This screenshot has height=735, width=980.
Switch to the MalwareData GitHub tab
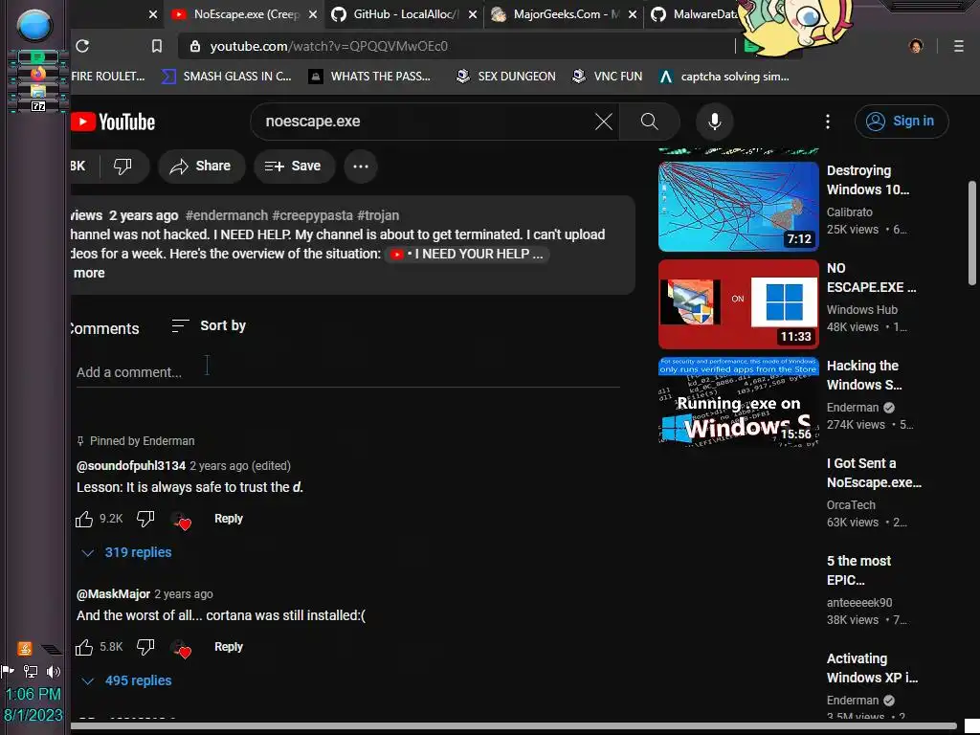[x=694, y=14]
